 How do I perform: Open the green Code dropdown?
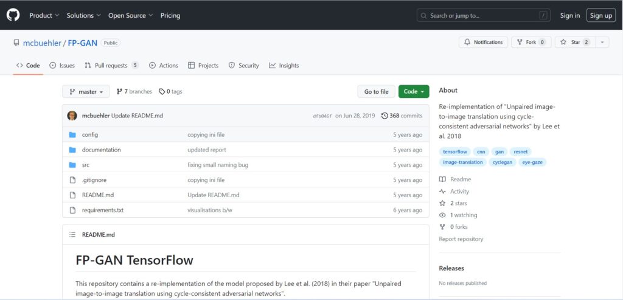point(414,92)
